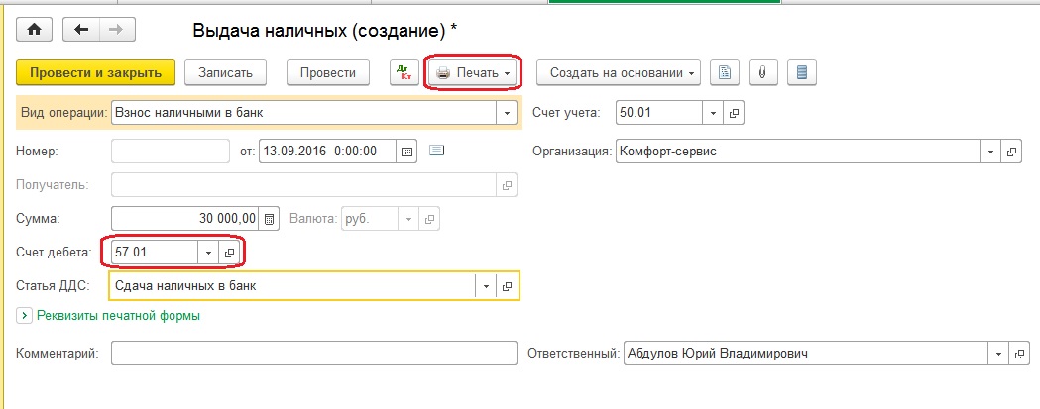Open calendar picker for the date field

point(406,152)
